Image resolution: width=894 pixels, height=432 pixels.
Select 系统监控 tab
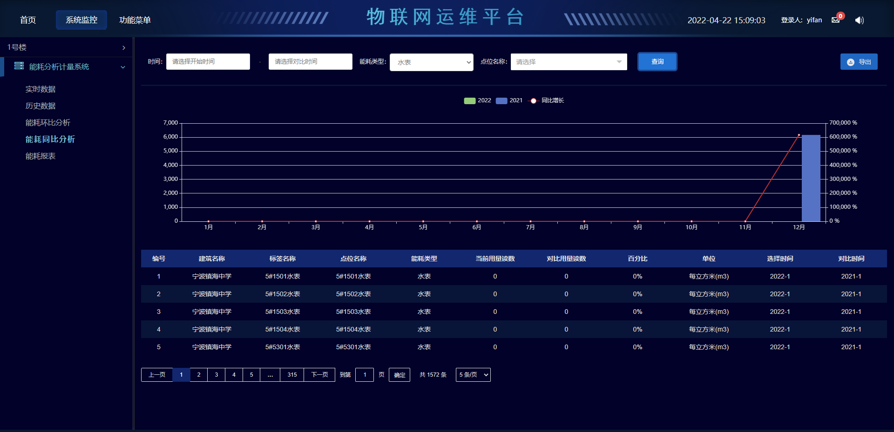click(81, 20)
